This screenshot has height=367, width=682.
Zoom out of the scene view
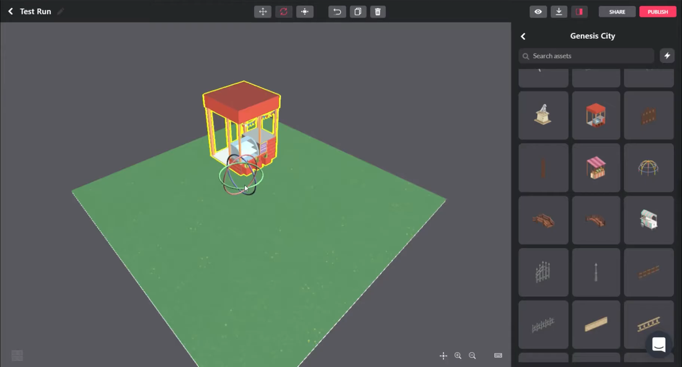[472, 356]
